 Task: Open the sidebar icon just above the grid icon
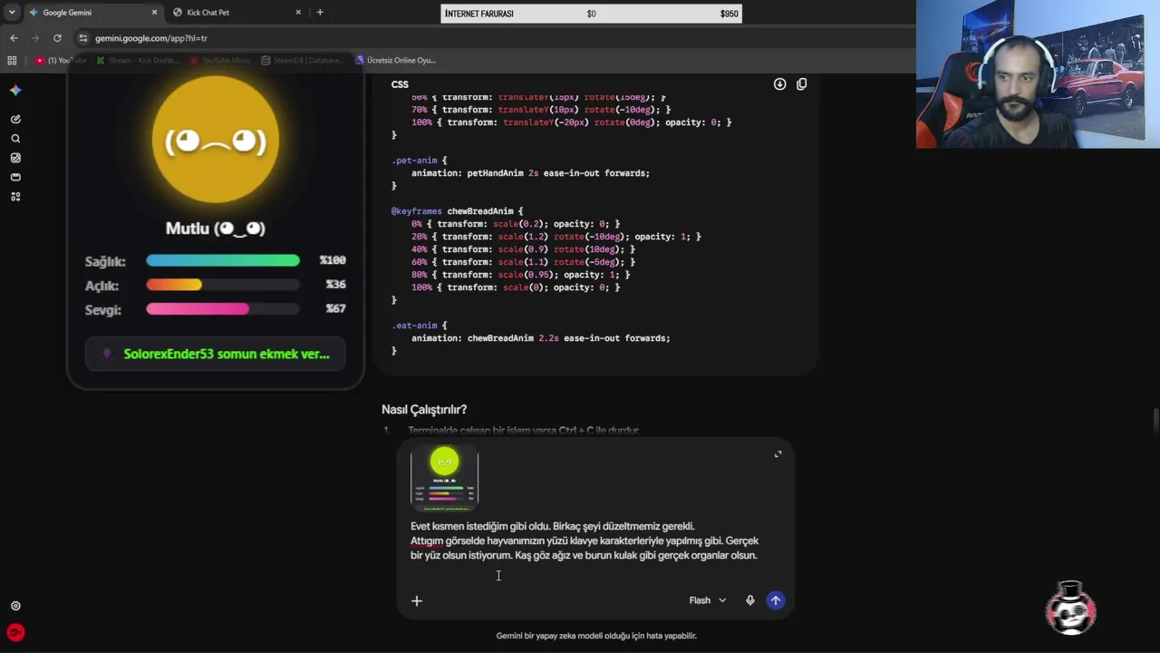click(15, 177)
